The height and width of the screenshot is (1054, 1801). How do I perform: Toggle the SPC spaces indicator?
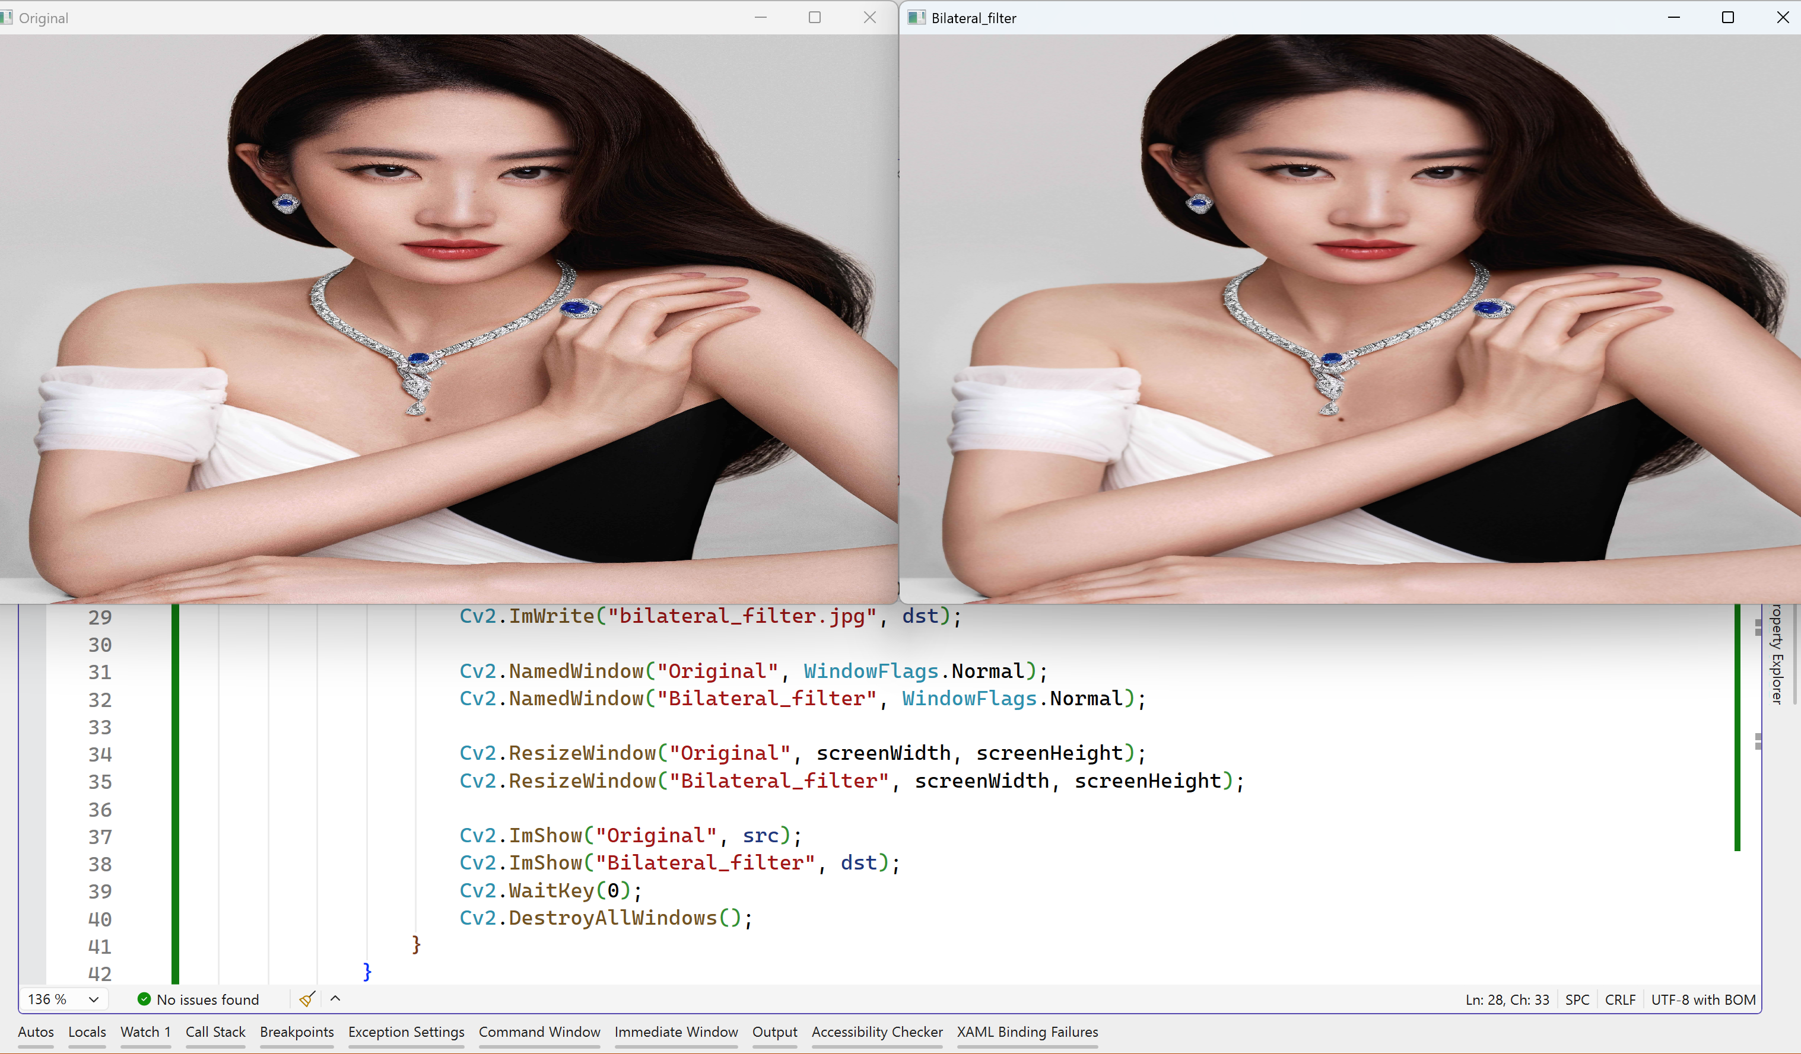tap(1577, 999)
